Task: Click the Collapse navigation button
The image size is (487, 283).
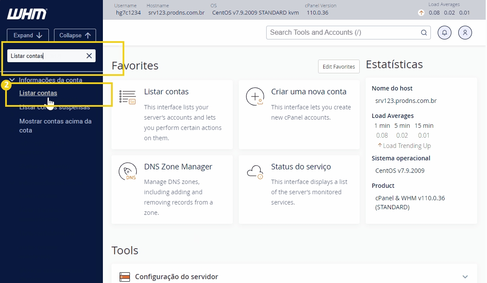Action: [75, 35]
